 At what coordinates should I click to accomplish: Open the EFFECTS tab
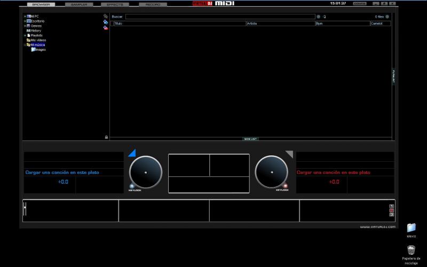click(115, 4)
